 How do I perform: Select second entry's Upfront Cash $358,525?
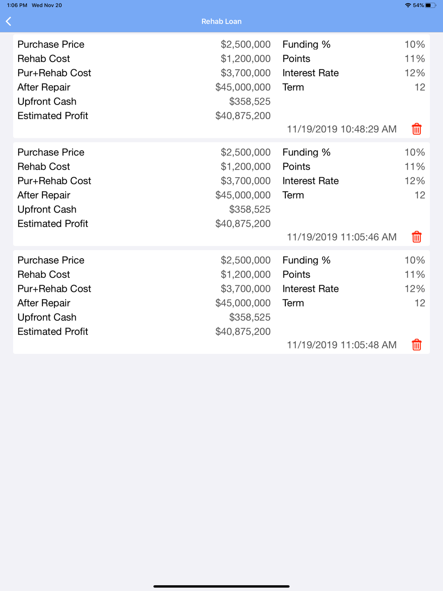[250, 209]
